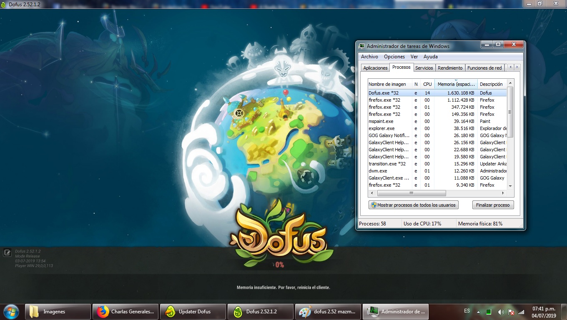Sort by CPU column header
This screenshot has width=567, height=320.
pyautogui.click(x=427, y=84)
